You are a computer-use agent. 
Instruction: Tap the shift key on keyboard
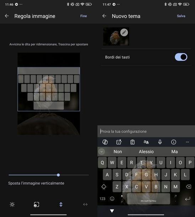(x=104, y=187)
